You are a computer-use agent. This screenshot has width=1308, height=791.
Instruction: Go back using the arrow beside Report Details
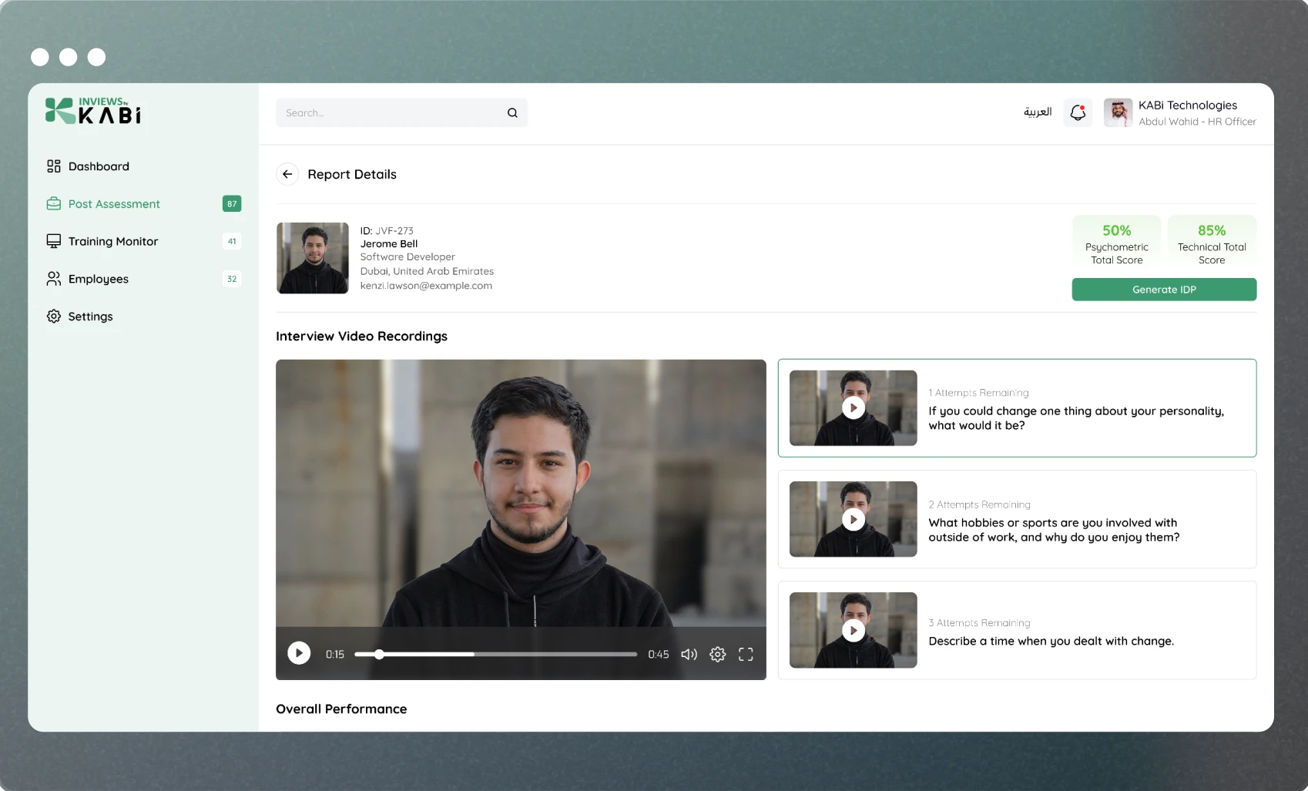click(287, 174)
